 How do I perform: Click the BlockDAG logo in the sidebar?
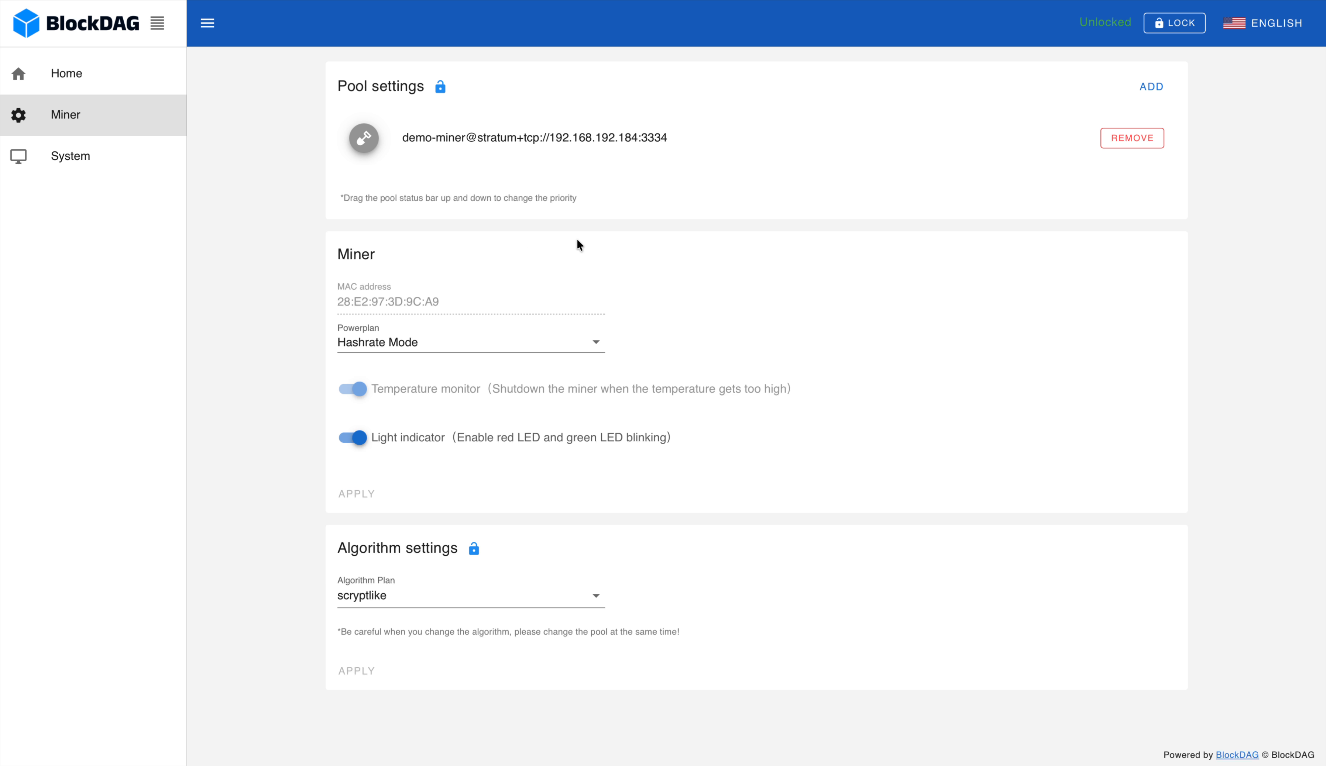point(76,22)
